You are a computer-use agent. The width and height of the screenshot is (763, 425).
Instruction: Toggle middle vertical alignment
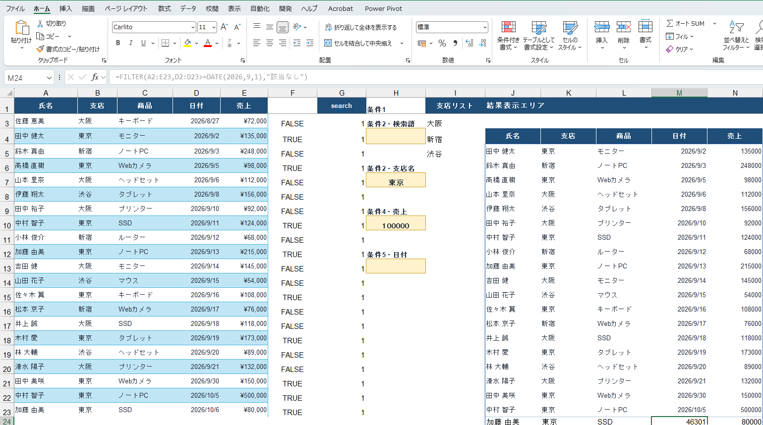(x=269, y=27)
